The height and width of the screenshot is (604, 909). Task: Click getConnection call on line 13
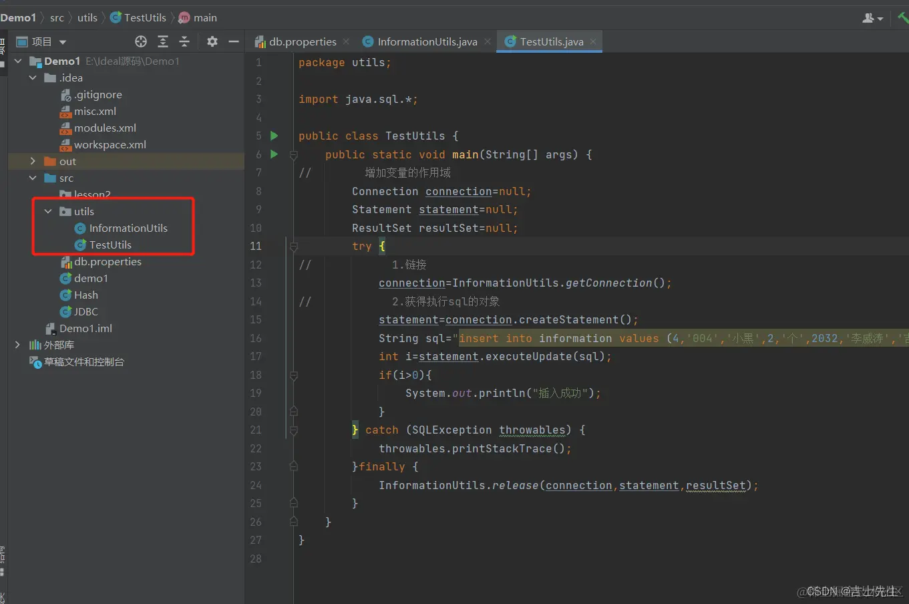click(x=609, y=283)
